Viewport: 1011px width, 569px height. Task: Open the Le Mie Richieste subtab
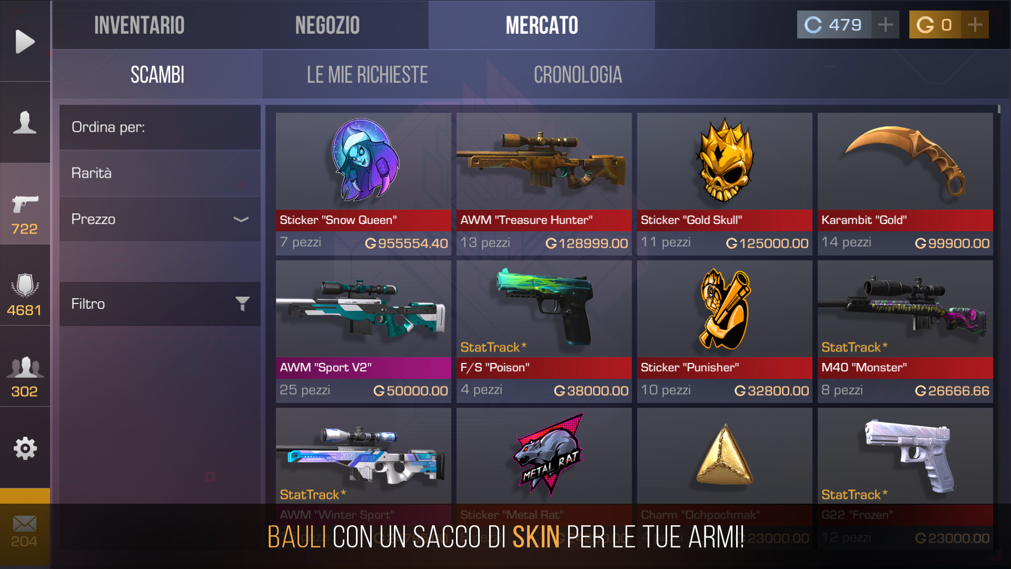(x=368, y=75)
